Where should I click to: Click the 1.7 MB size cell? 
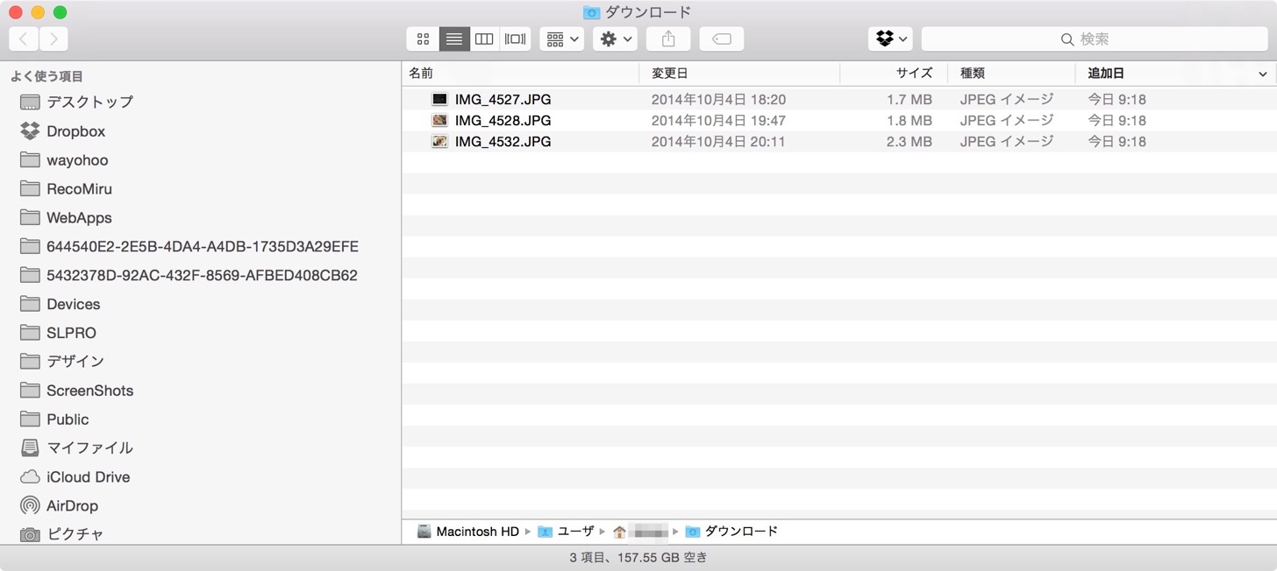[909, 100]
